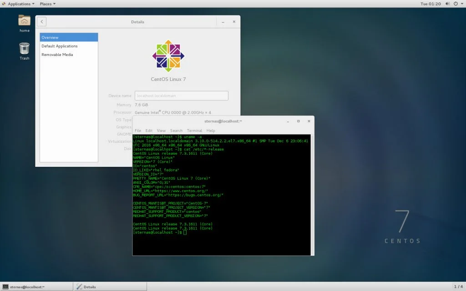This screenshot has height=291, width=466.
Task: Click the CentOS logo in Overview
Action: coord(168,55)
